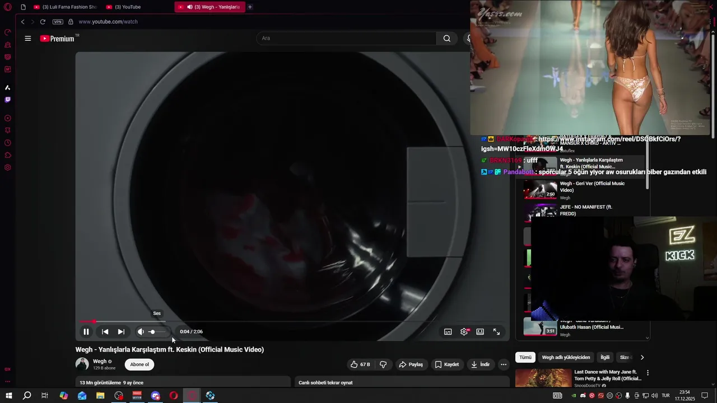
Task: Open the Windows Start menu
Action: (8, 396)
